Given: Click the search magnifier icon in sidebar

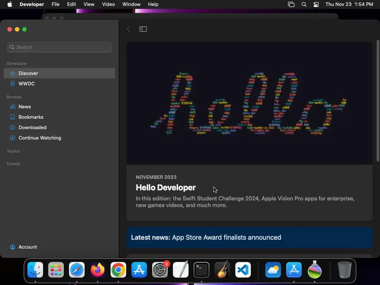Looking at the screenshot, I should pos(12,47).
